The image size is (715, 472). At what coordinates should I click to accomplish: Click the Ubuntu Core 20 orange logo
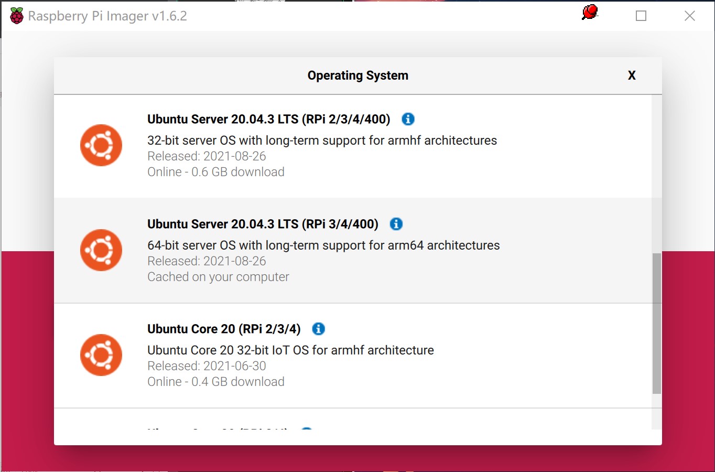(x=101, y=355)
